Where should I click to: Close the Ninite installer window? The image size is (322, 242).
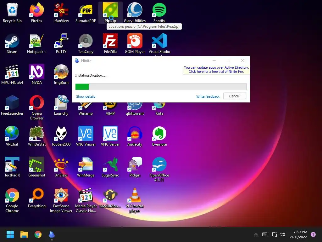[x=243, y=60]
